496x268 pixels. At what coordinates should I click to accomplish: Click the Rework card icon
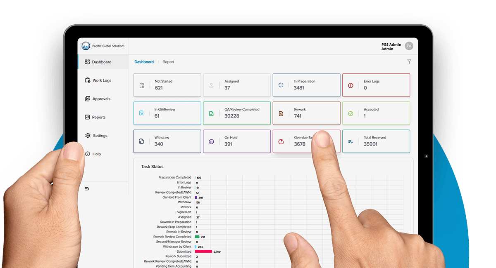281,113
